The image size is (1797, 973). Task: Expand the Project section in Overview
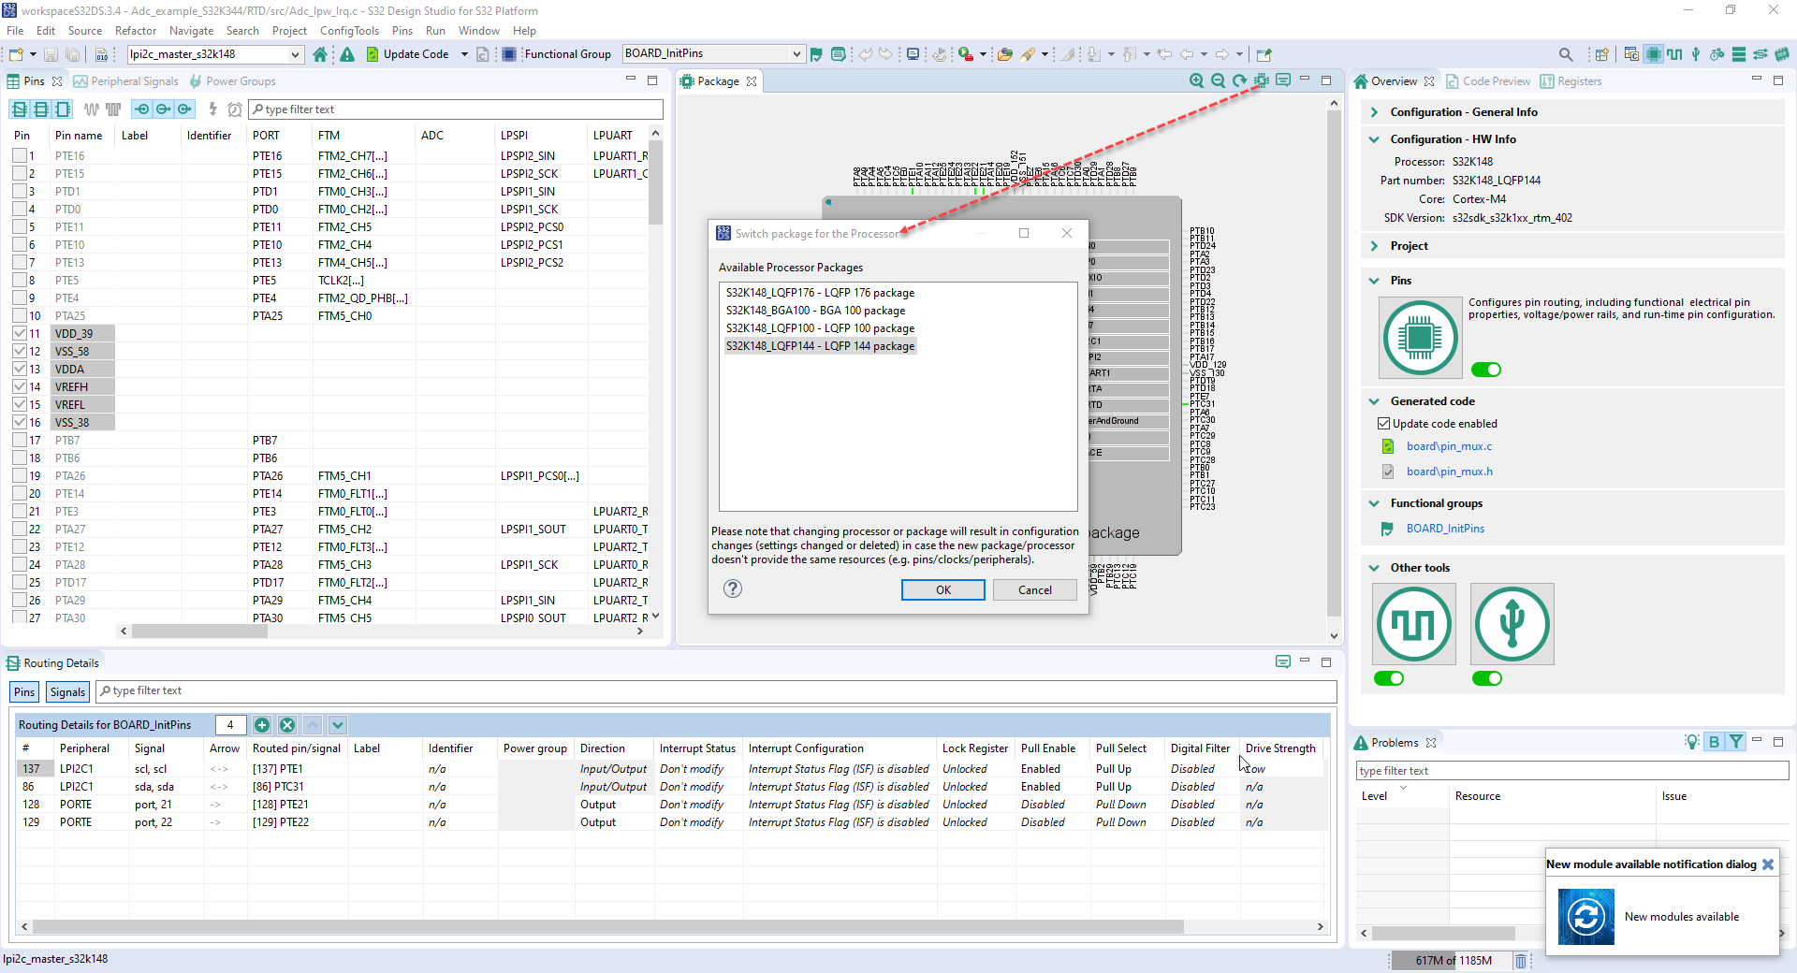pos(1373,245)
